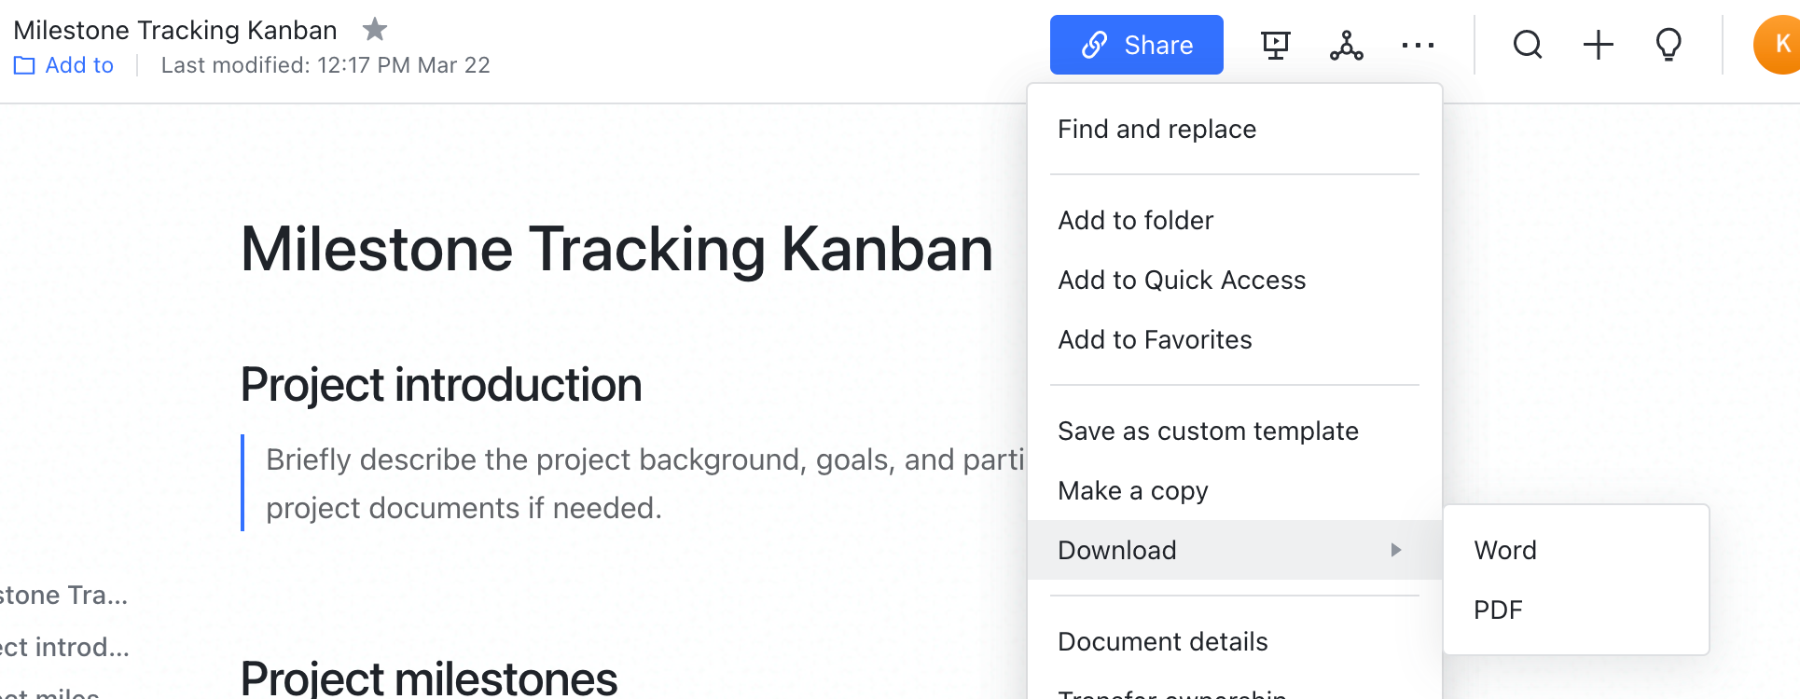
Task: Select Add to Quick Access
Action: pyautogui.click(x=1182, y=280)
